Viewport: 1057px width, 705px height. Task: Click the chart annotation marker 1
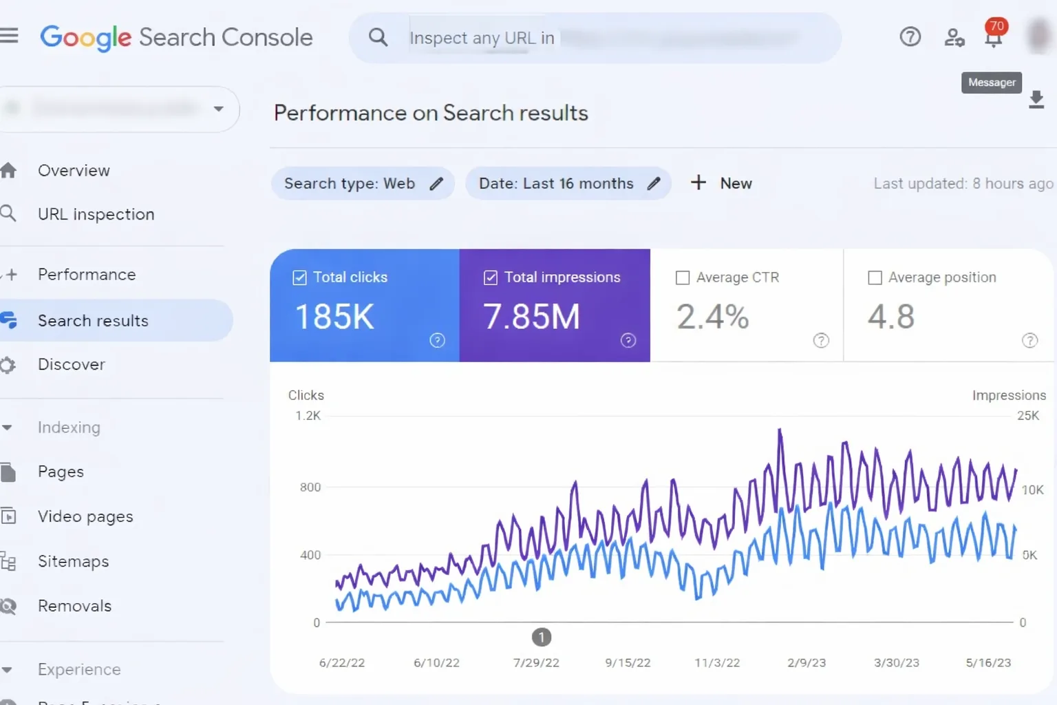[x=542, y=637]
